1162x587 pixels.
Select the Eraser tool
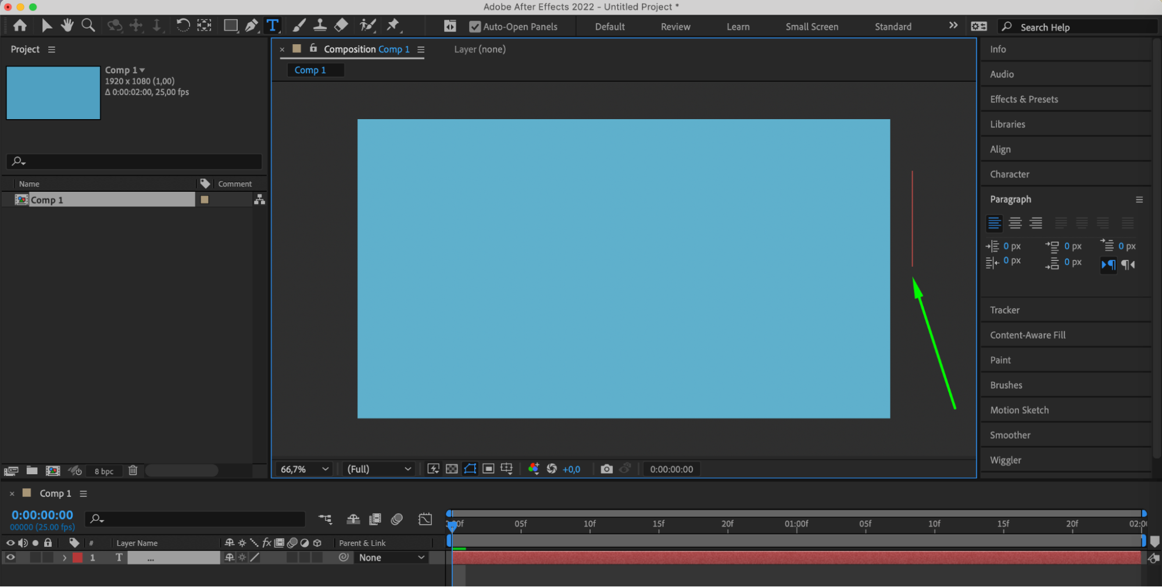(341, 26)
